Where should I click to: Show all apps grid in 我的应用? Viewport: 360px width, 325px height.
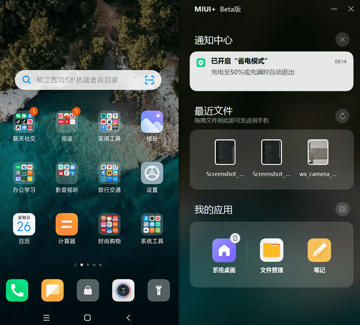(x=343, y=209)
